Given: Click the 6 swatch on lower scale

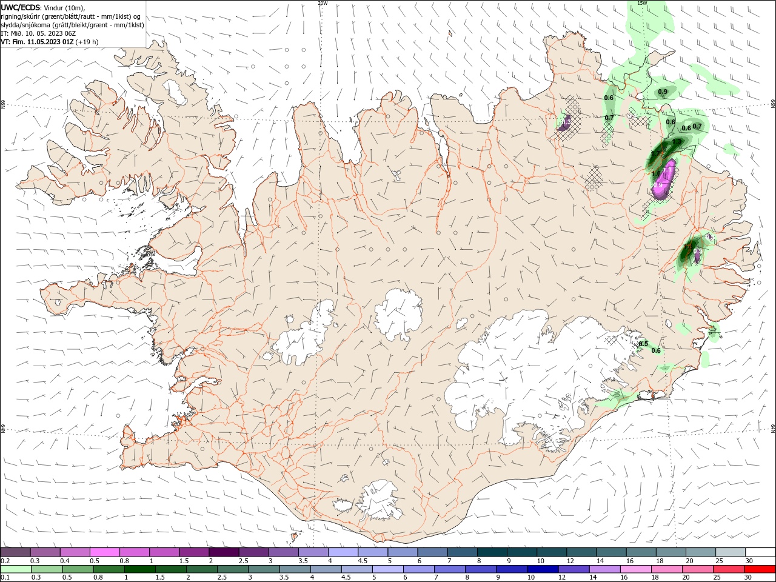Looking at the screenshot, I should click(x=418, y=569).
